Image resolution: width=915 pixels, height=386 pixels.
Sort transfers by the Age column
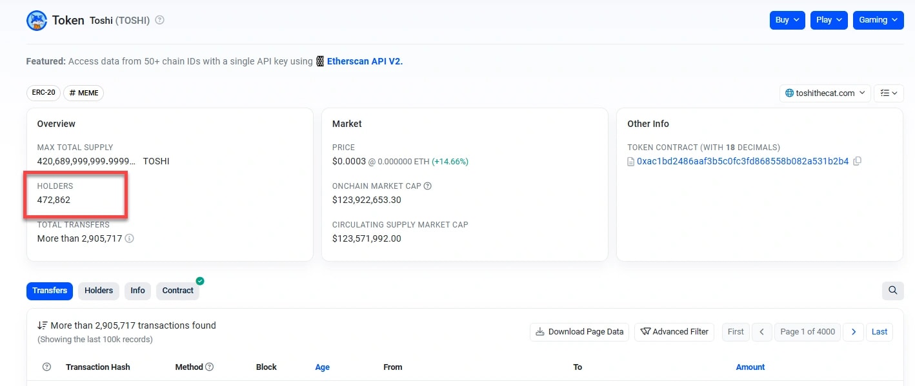coord(322,367)
